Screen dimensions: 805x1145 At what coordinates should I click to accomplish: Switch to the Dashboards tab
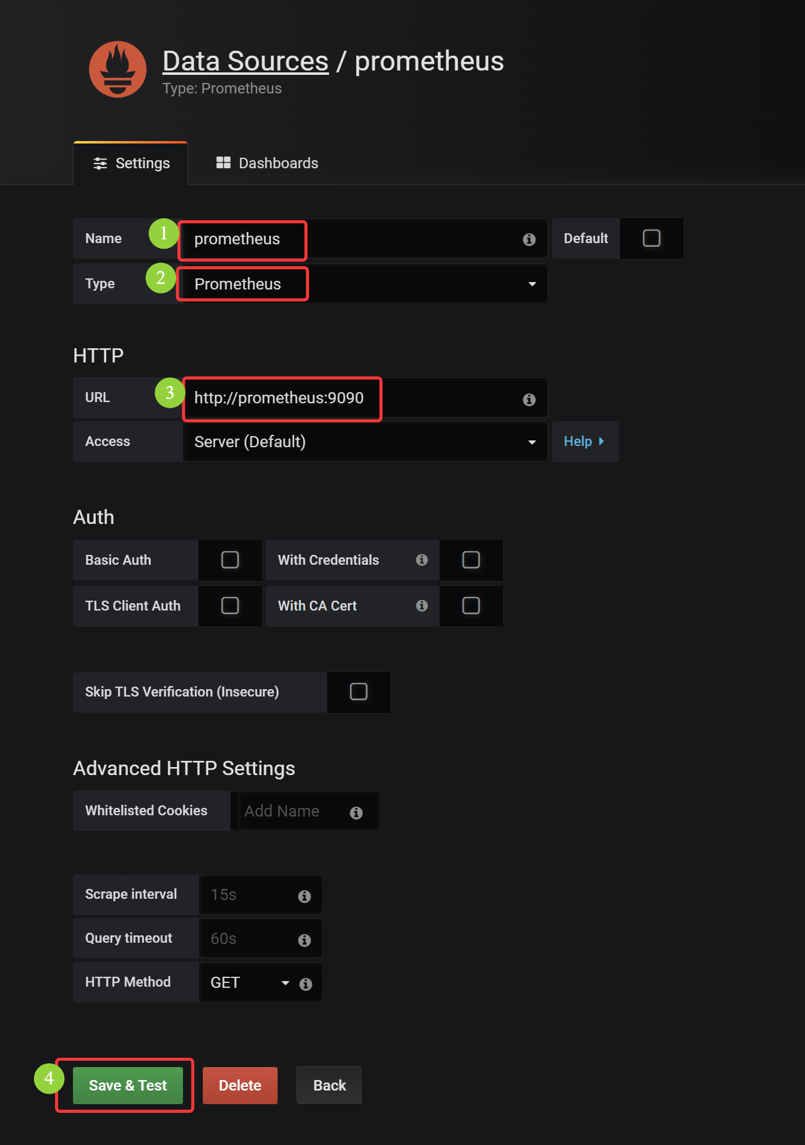pos(267,163)
